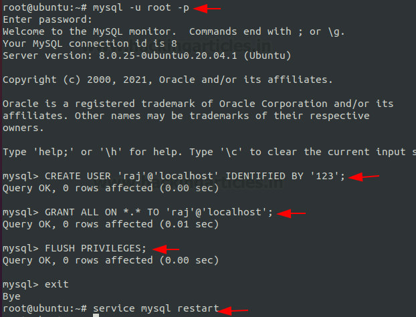
Task: Click the FLUSH PRIVILEGES statement
Action: 96,249
